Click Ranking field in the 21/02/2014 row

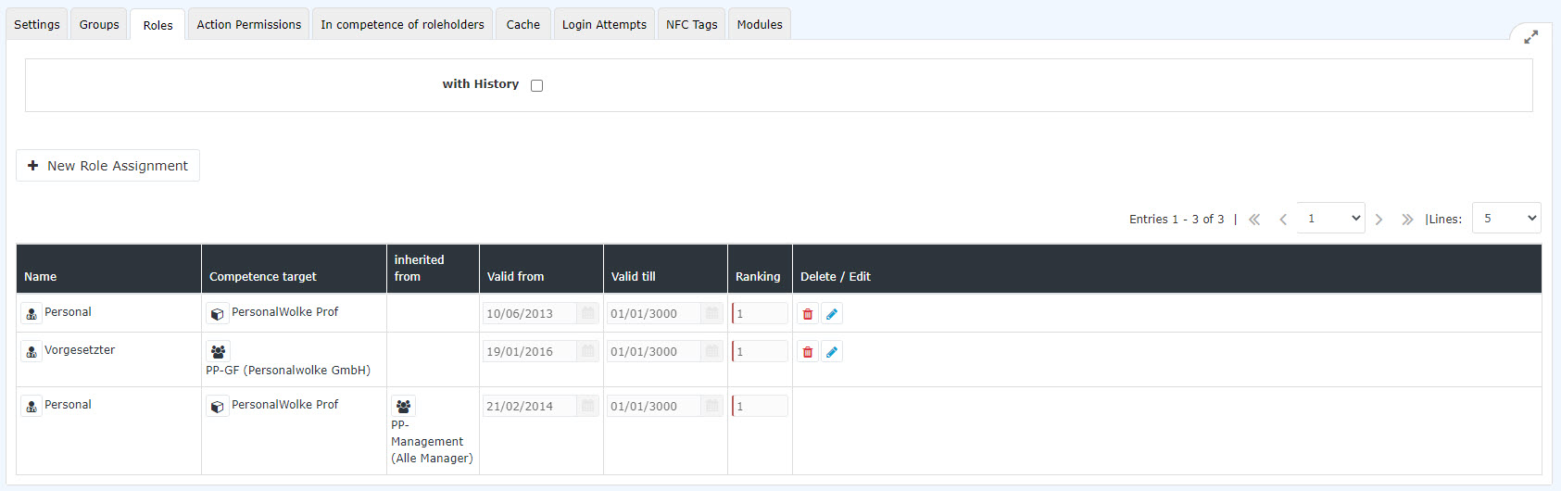click(760, 406)
